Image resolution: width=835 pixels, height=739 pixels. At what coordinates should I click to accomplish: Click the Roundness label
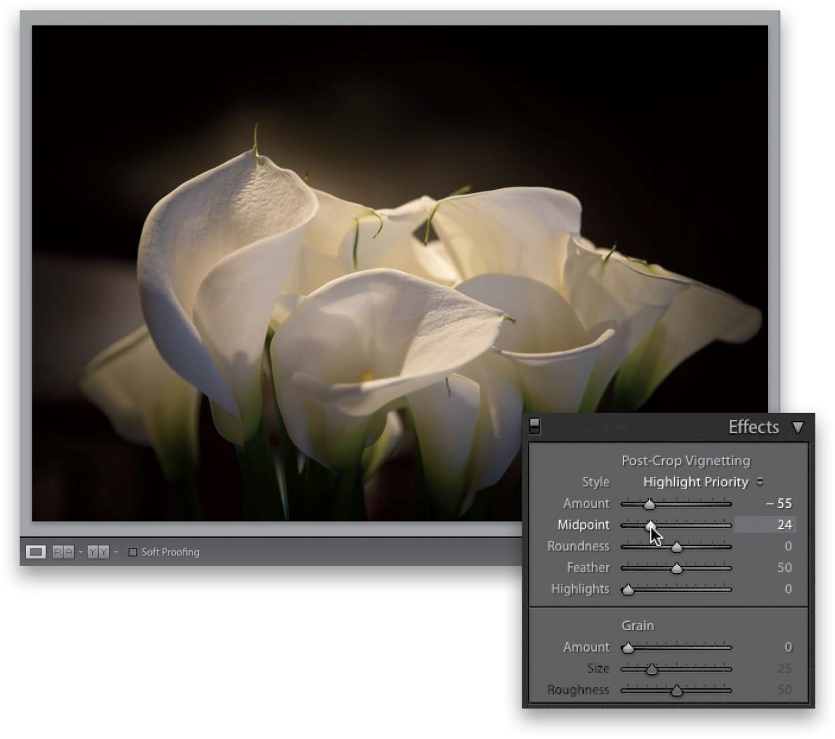578,546
